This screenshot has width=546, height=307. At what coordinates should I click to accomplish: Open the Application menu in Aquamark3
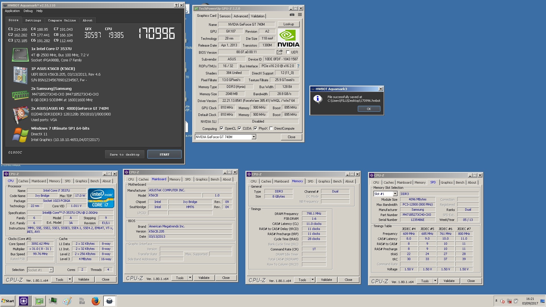click(x=12, y=11)
